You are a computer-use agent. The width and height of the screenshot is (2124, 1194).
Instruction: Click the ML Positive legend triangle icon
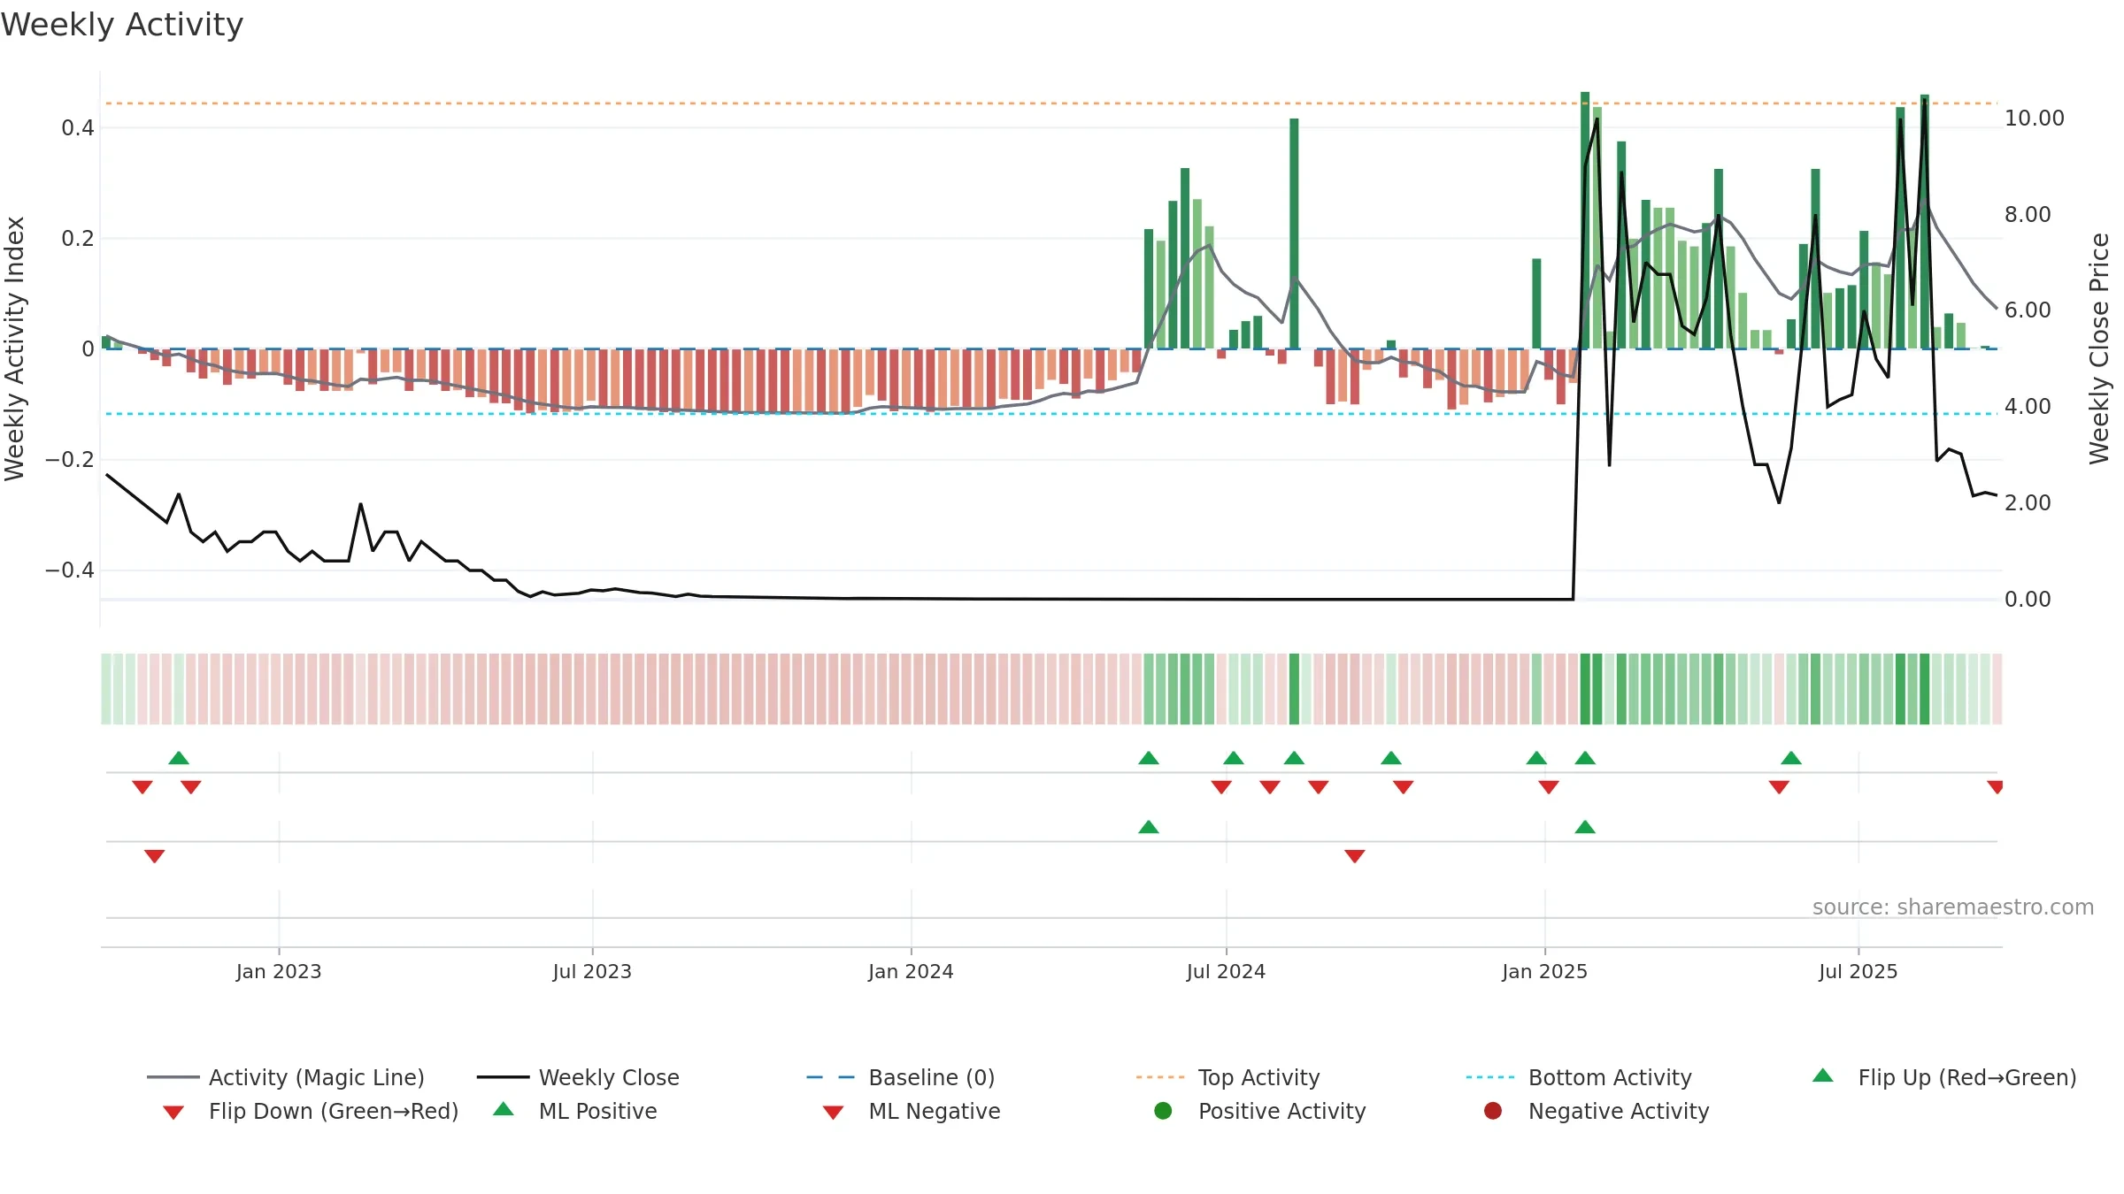click(504, 1109)
